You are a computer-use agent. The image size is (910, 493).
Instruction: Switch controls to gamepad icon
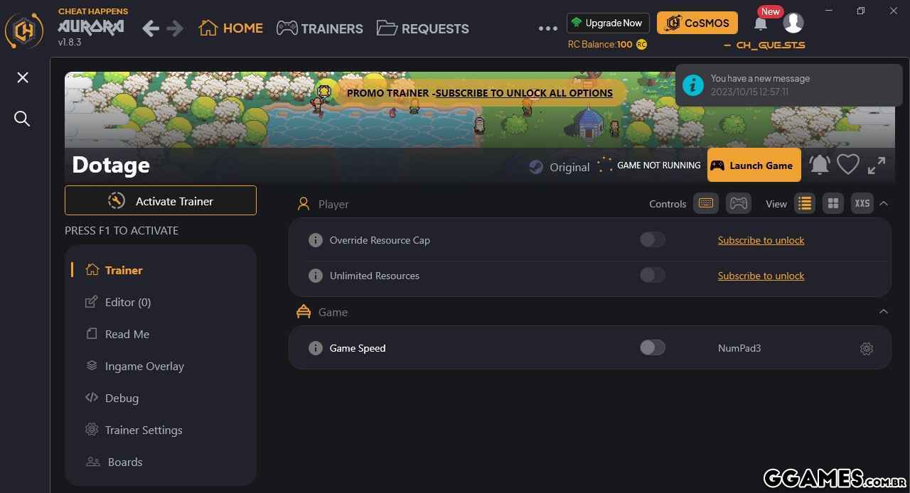(x=739, y=204)
